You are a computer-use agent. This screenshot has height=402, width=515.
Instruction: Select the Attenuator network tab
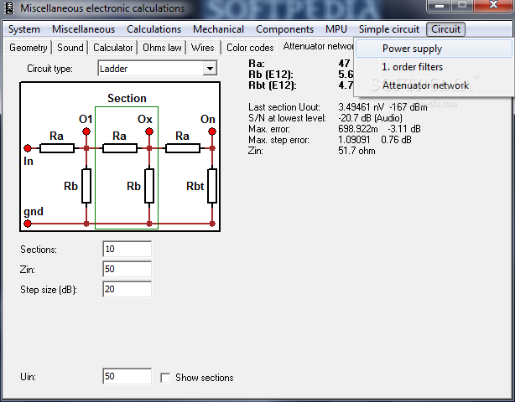pos(318,47)
